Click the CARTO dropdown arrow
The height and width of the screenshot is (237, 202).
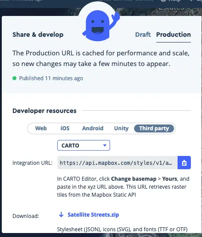[x=105, y=145]
